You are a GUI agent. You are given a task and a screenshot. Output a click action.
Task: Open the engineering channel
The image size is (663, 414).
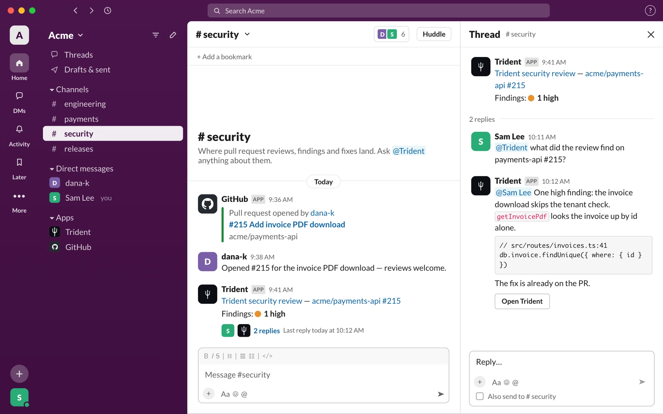113,104
